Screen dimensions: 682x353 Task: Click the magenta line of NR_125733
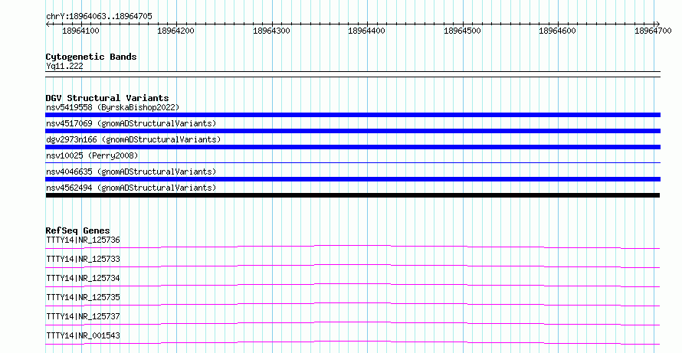coord(352,266)
